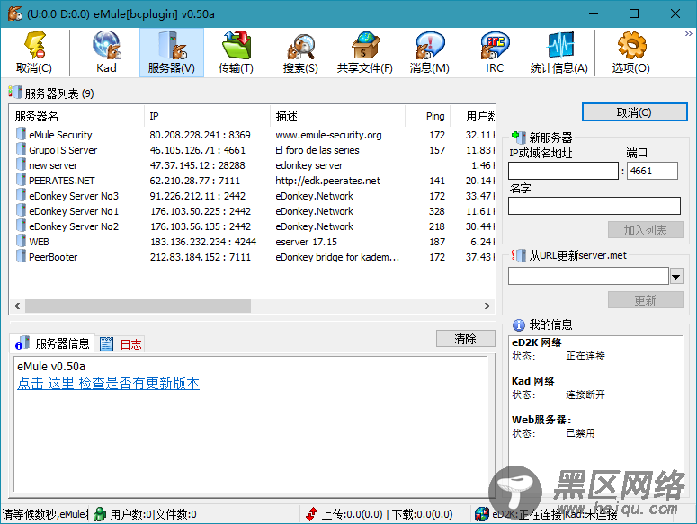
Task: Click the 取消(C) lightning toolbar icon
Action: tap(35, 44)
